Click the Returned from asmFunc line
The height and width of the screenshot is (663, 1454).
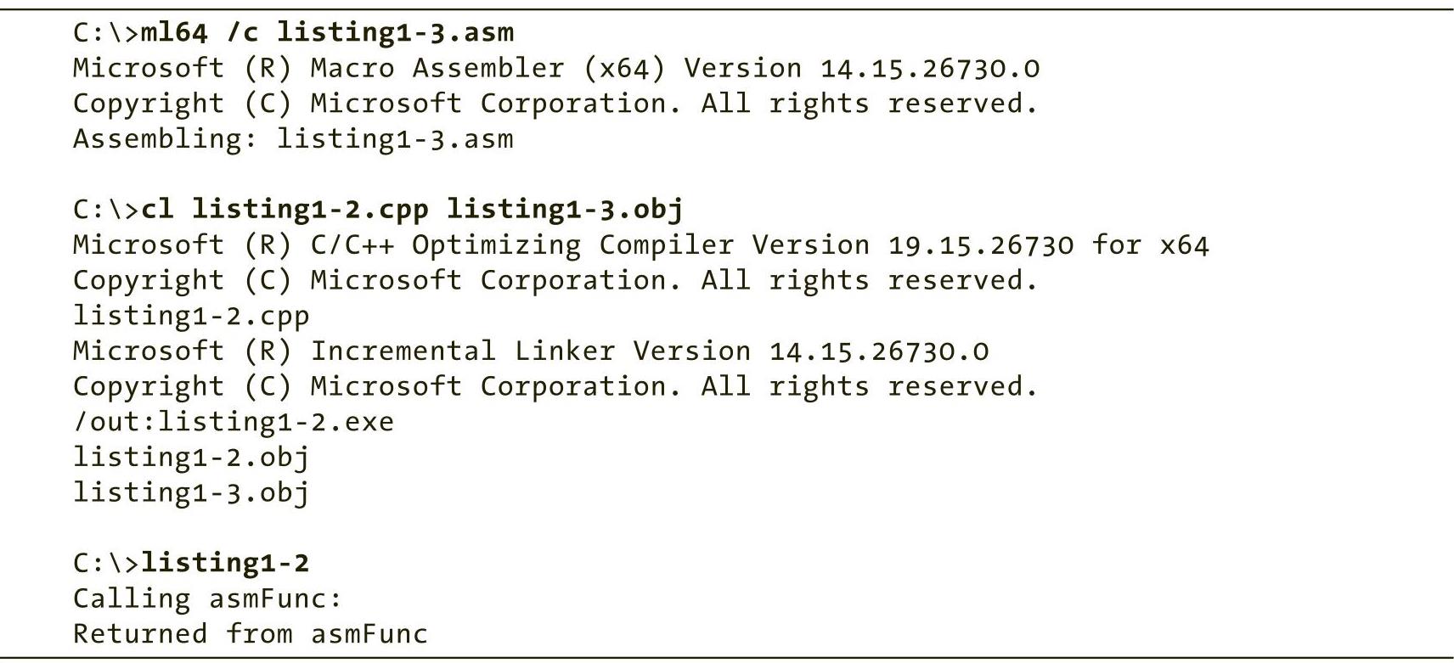coord(251,633)
